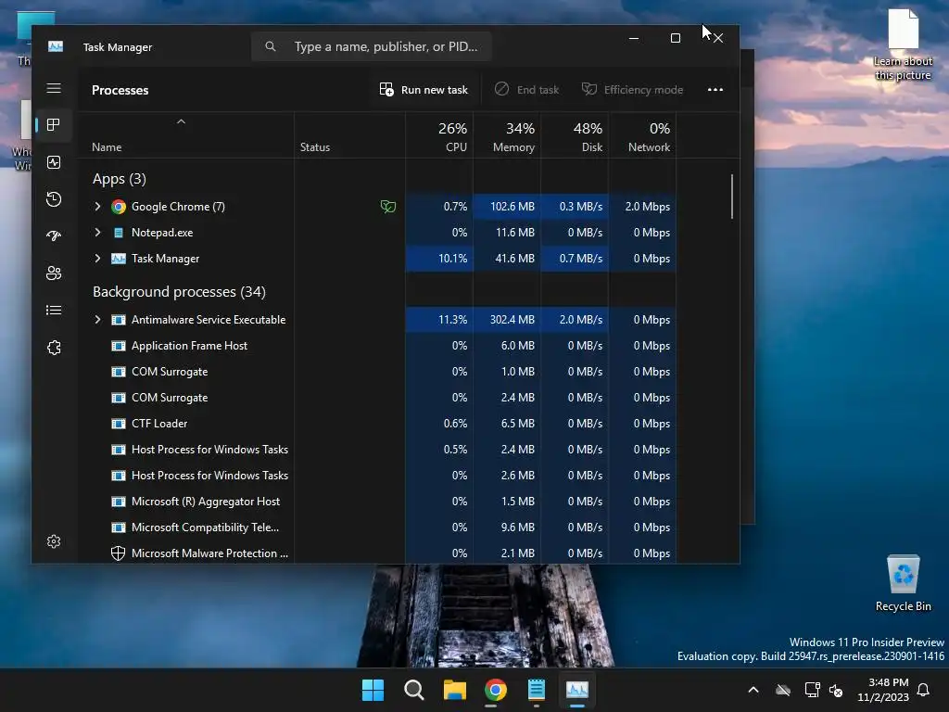
Task: Expand the Google Chrome (7) process group
Action: tap(97, 207)
